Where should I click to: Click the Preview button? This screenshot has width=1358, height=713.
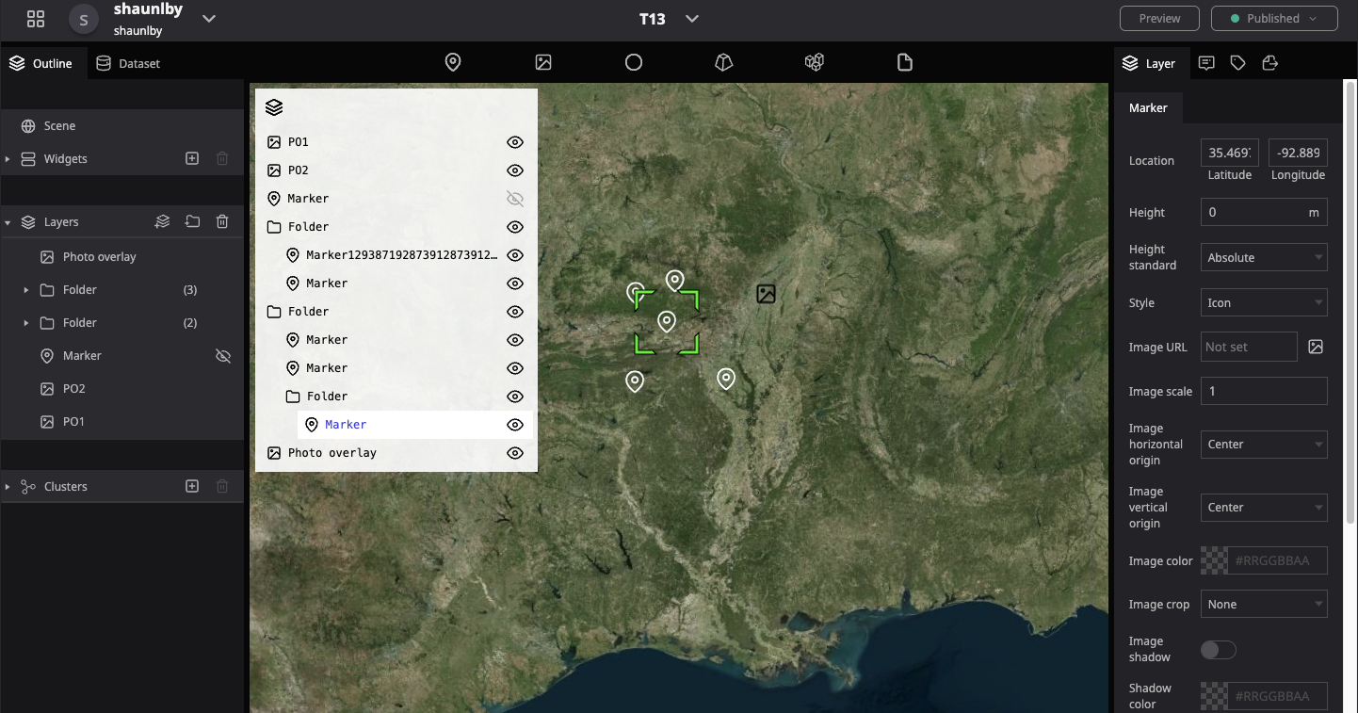pyautogui.click(x=1159, y=18)
